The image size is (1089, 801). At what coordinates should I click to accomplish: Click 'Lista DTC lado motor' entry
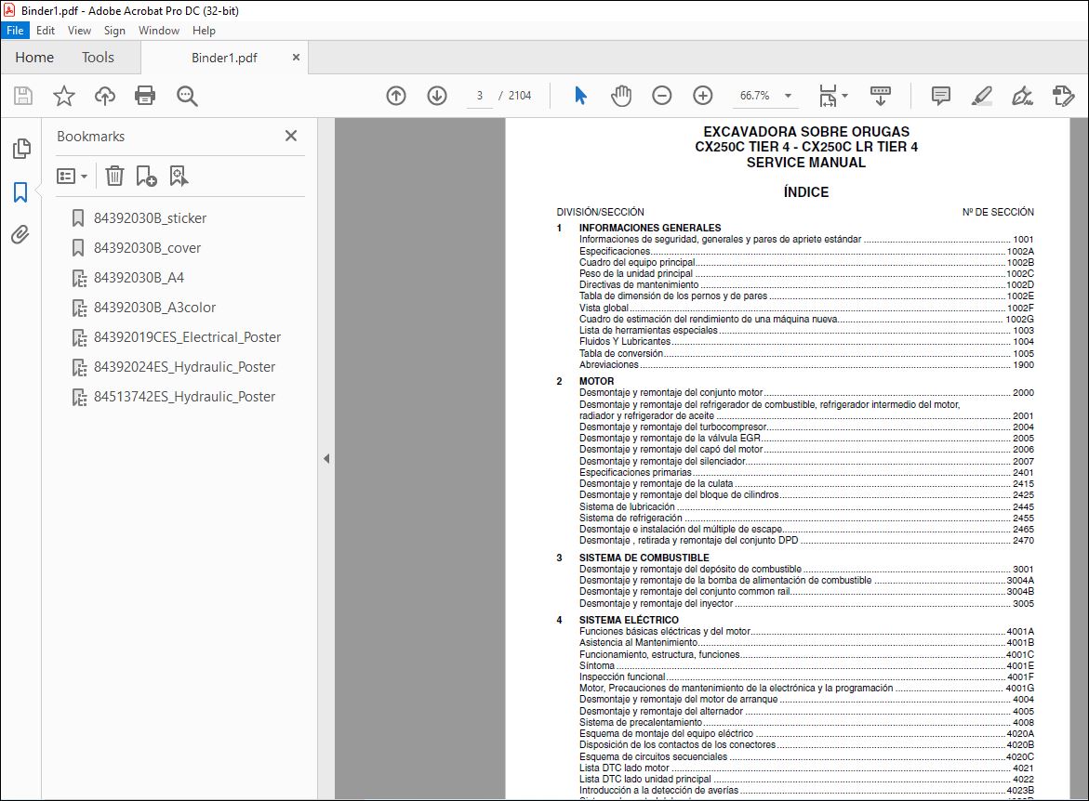coord(806,768)
